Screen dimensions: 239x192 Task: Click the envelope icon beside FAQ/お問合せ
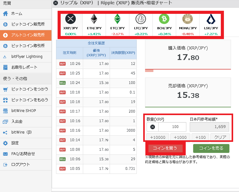[x=5, y=154]
